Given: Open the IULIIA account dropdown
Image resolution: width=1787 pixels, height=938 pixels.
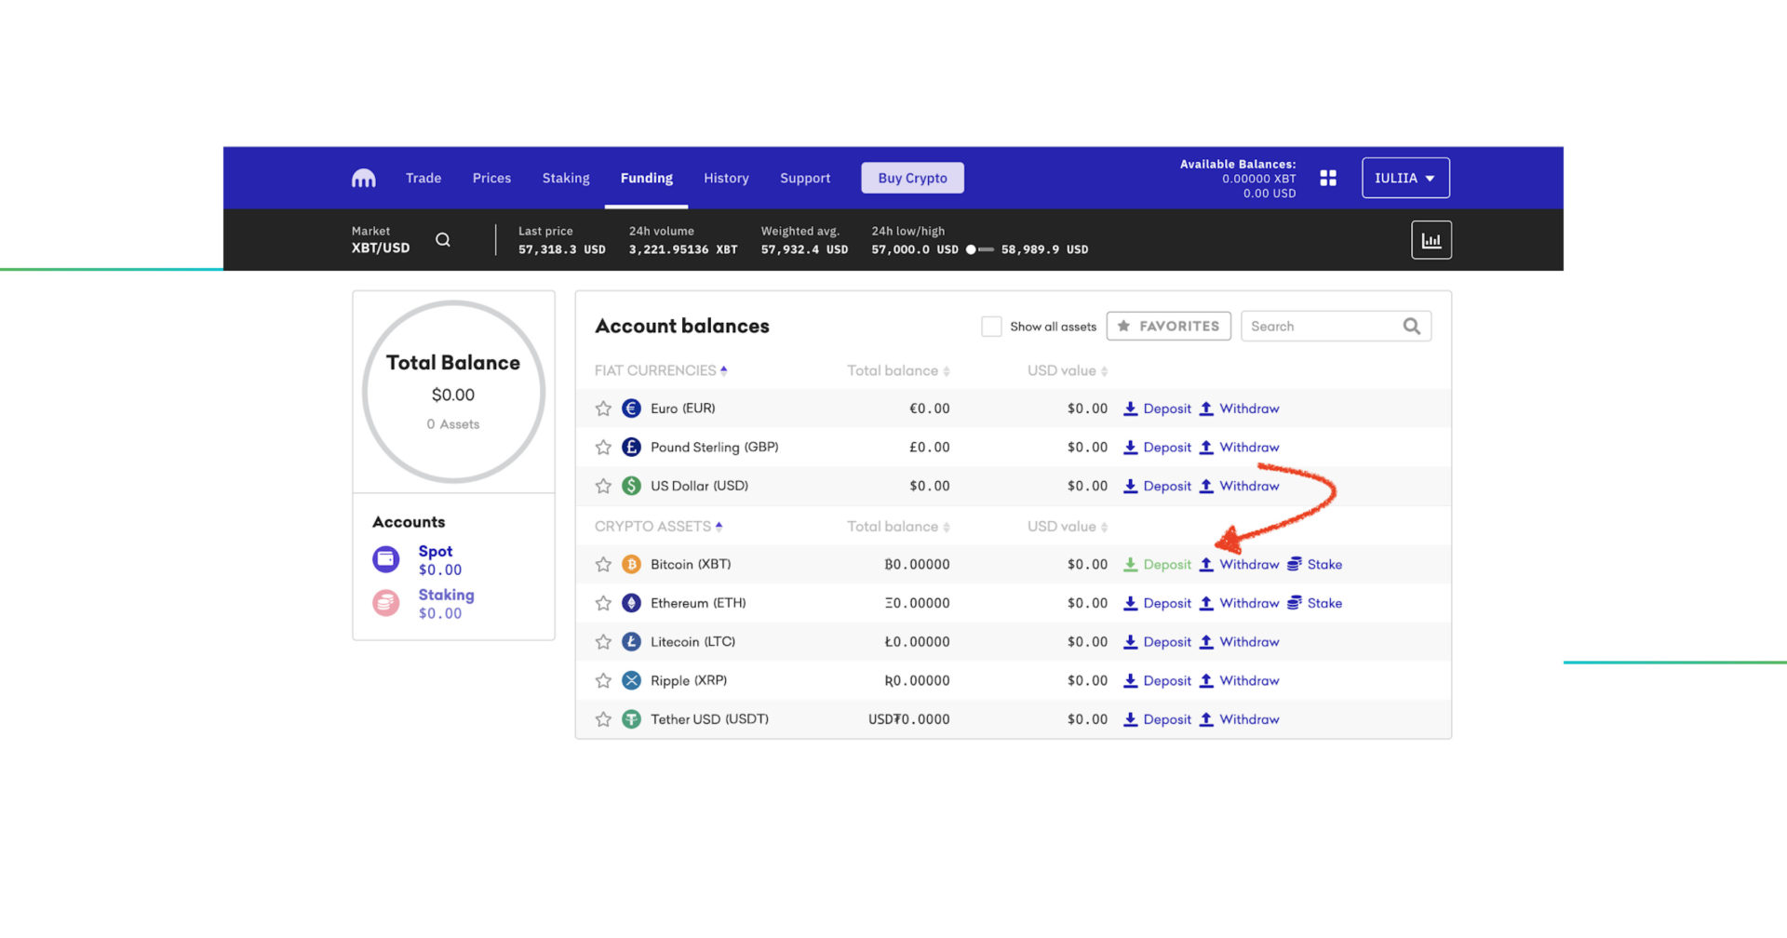Looking at the screenshot, I should tap(1405, 177).
